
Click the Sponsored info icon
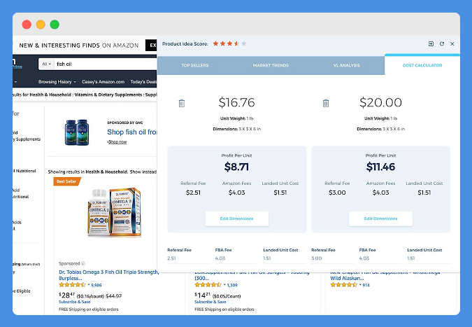click(x=83, y=263)
